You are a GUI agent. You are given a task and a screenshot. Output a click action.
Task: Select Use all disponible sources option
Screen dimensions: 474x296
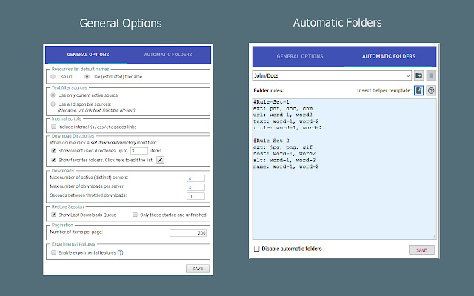pos(53,104)
